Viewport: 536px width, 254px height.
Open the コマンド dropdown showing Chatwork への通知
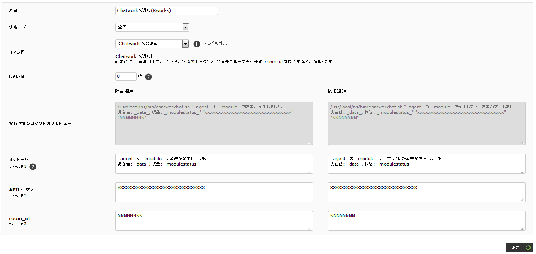click(x=152, y=44)
